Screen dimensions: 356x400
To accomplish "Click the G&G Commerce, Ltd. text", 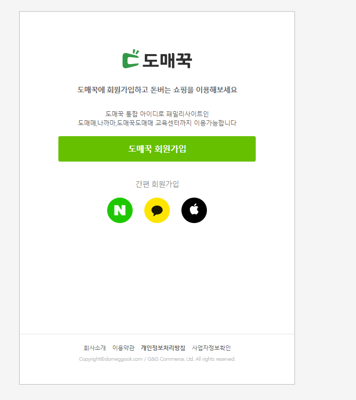I will [x=171, y=359].
